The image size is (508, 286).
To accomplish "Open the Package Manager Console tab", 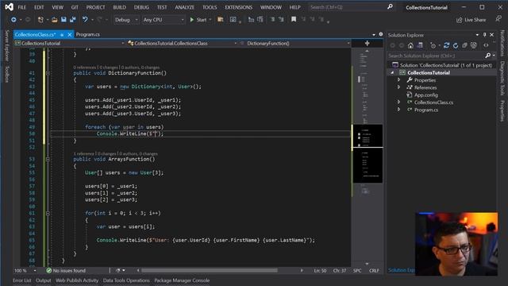I will (x=182, y=280).
